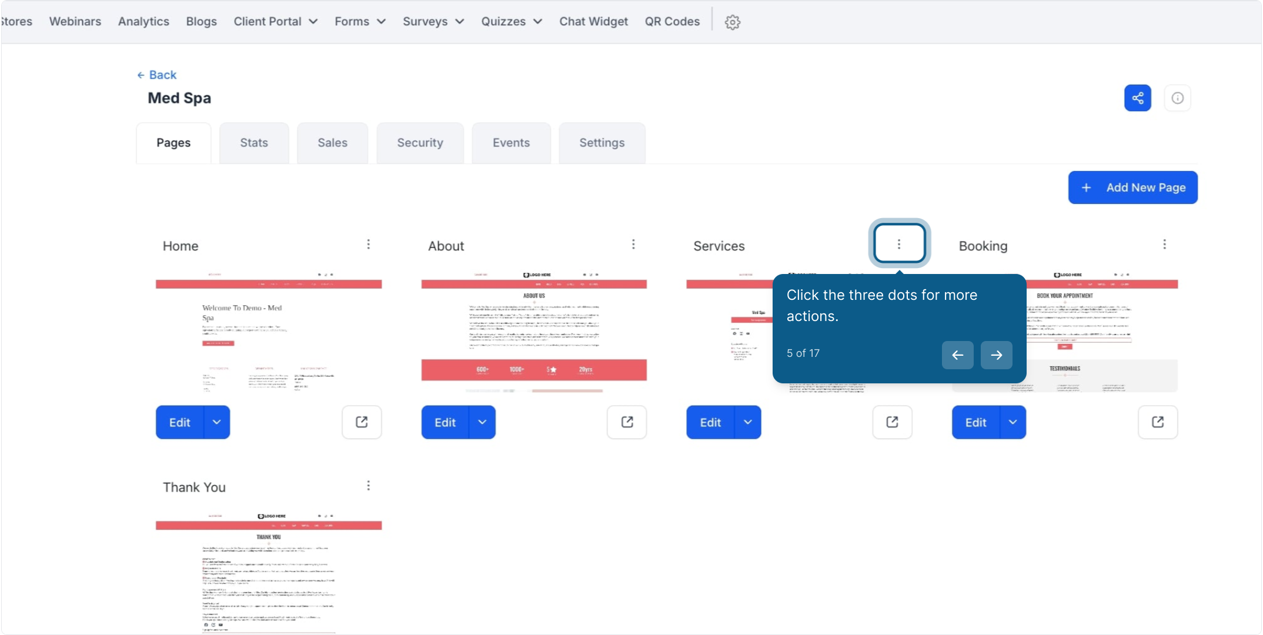The height and width of the screenshot is (635, 1263).
Task: Switch to the Stats tab
Action: (x=254, y=143)
